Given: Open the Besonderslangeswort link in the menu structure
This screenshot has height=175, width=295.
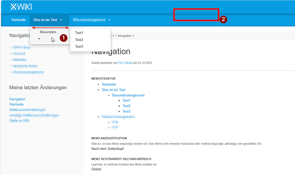Looking at the screenshot, I should click(x=128, y=95).
